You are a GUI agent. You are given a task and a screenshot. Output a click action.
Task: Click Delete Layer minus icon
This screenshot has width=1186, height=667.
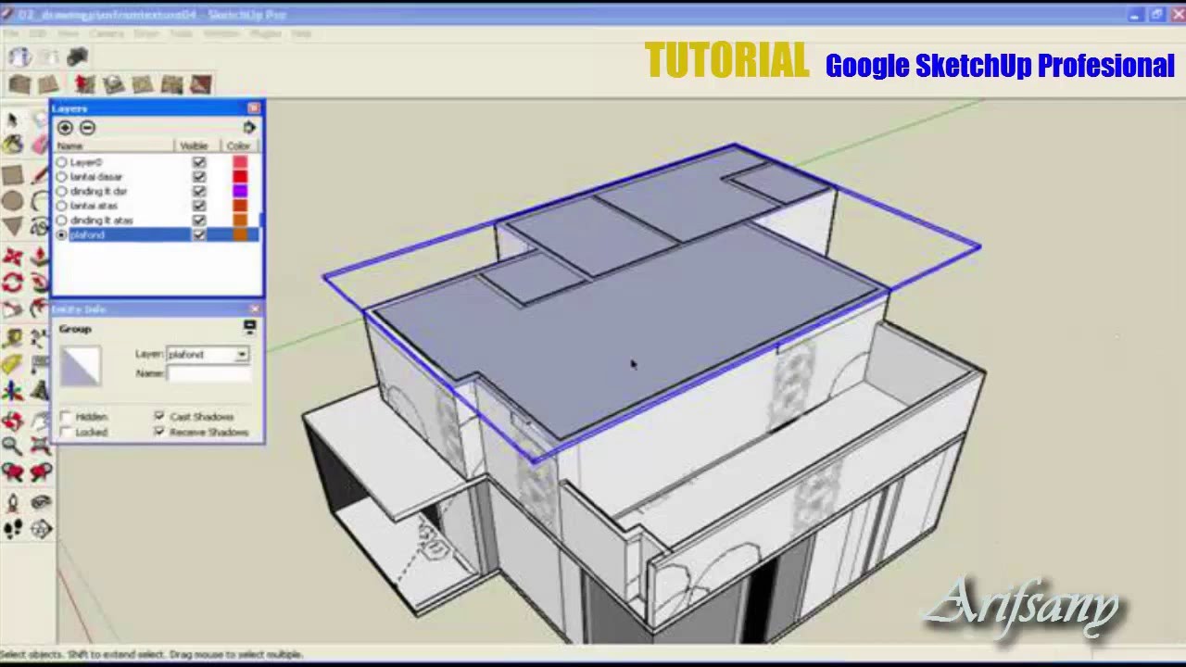87,128
